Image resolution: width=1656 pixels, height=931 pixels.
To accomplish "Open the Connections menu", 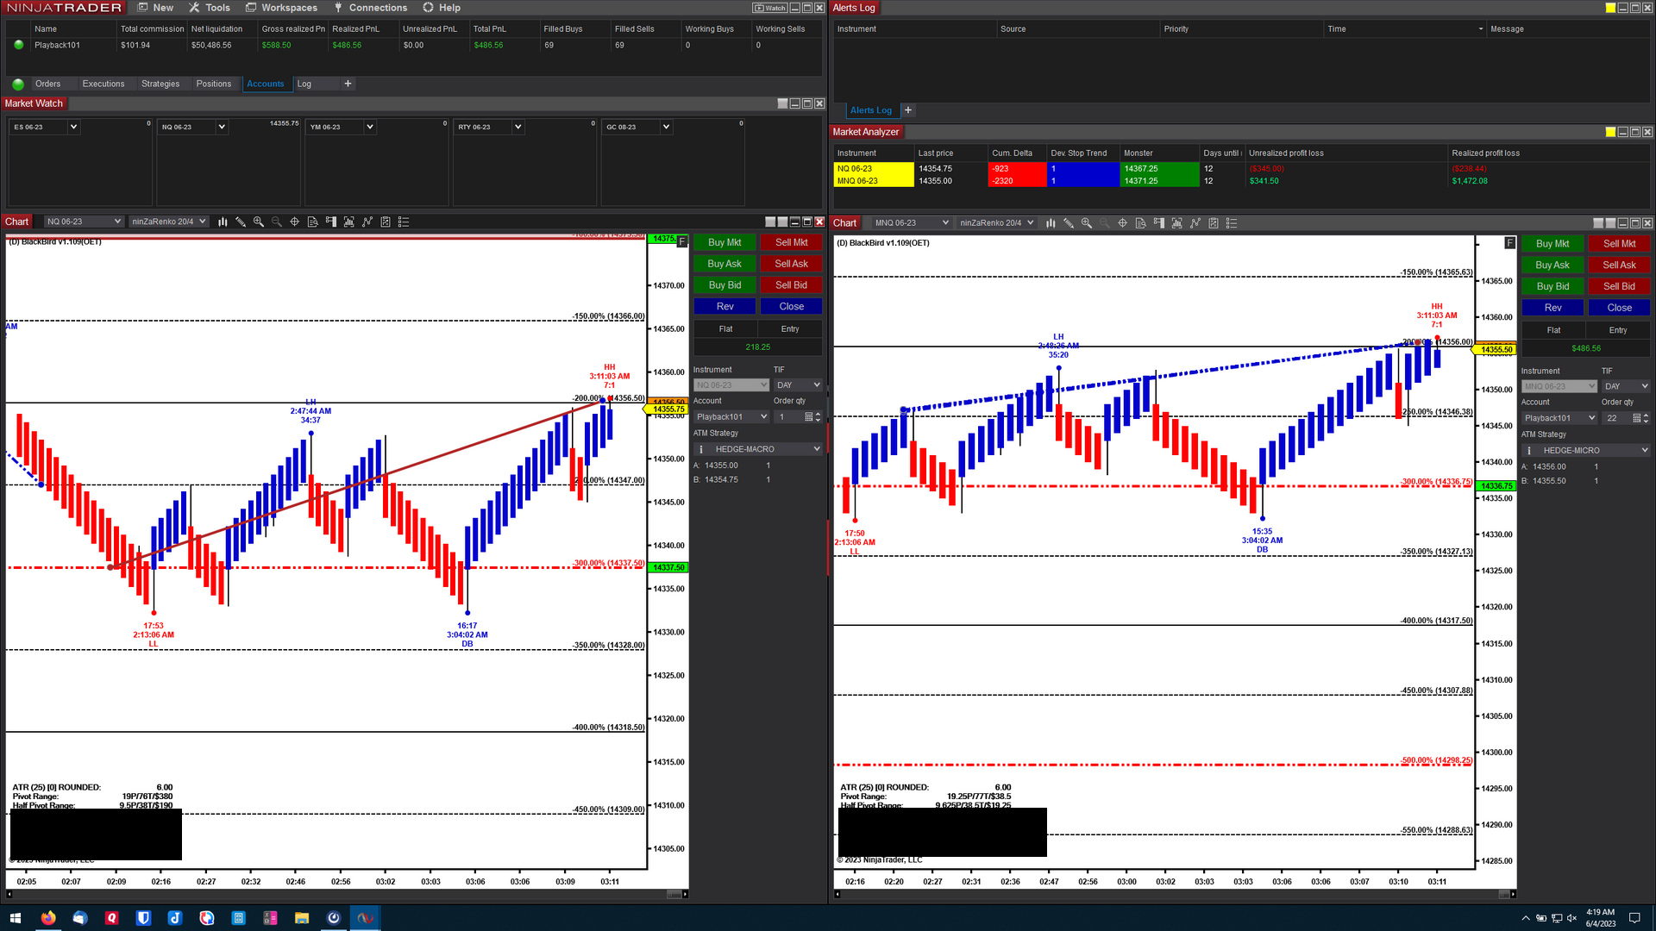I will (x=371, y=8).
